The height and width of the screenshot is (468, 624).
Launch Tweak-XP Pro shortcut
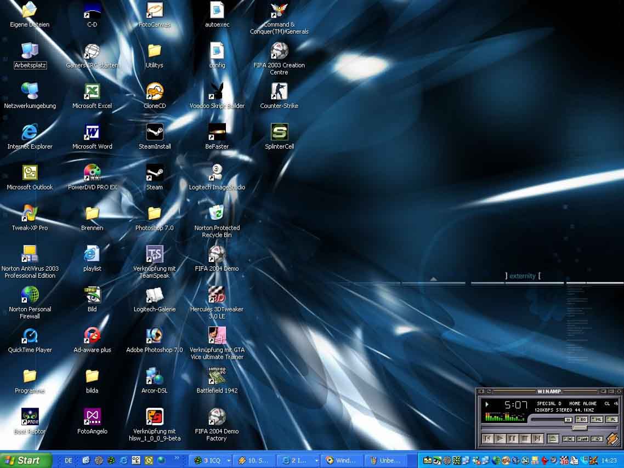pyautogui.click(x=30, y=218)
